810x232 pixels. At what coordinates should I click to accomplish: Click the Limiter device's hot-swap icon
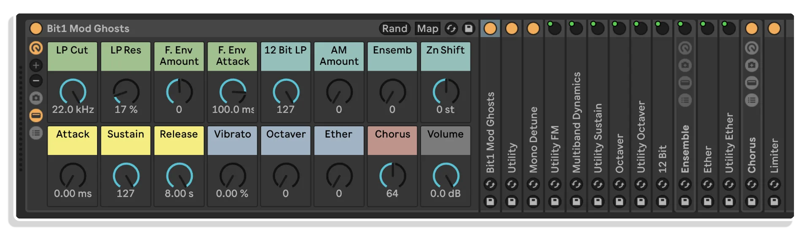point(774,184)
